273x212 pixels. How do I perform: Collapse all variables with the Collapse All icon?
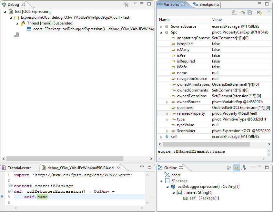point(250,12)
